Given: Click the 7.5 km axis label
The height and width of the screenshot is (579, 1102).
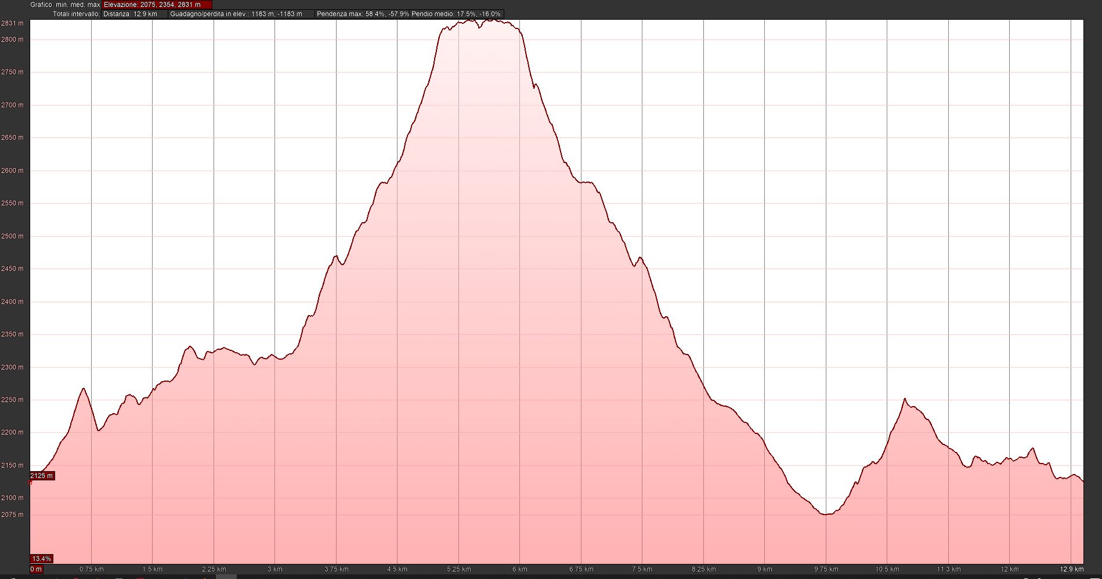Looking at the screenshot, I should 642,569.
